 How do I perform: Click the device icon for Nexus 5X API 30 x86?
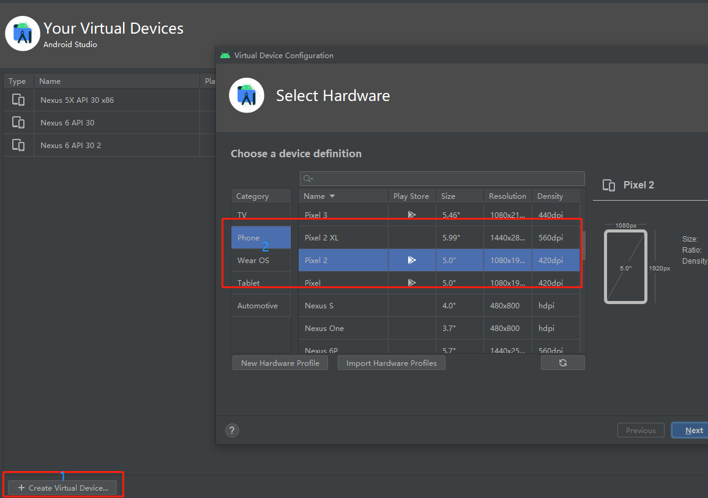[18, 100]
